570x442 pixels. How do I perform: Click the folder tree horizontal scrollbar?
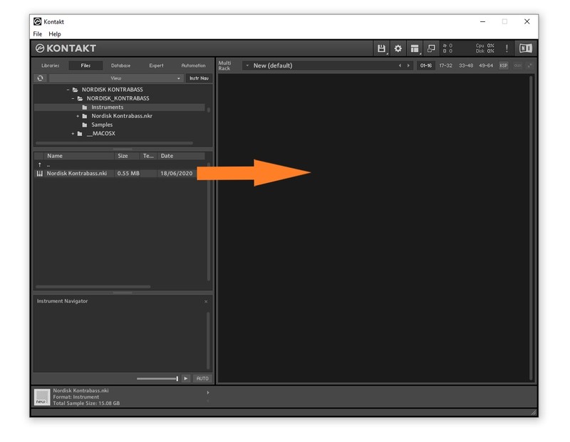pos(114,143)
